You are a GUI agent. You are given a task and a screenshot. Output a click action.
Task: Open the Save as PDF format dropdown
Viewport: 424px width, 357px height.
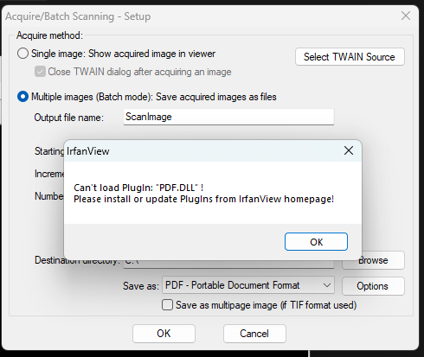[x=248, y=285]
